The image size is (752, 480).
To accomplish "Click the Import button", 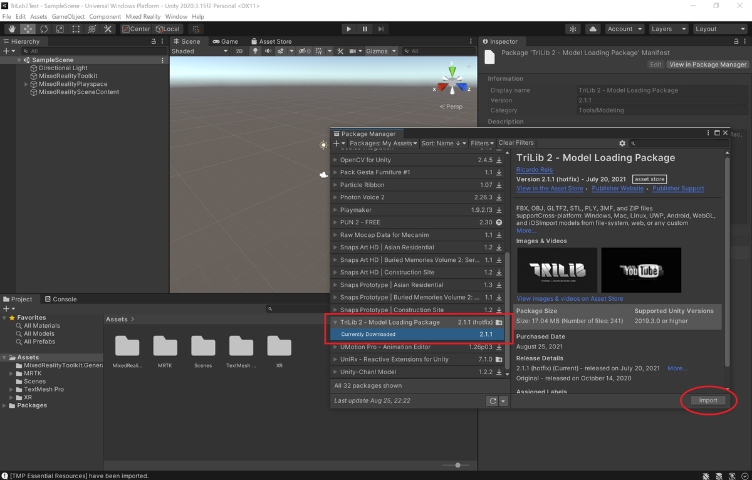I will [x=708, y=400].
